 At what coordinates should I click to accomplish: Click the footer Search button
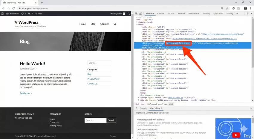click(x=111, y=120)
